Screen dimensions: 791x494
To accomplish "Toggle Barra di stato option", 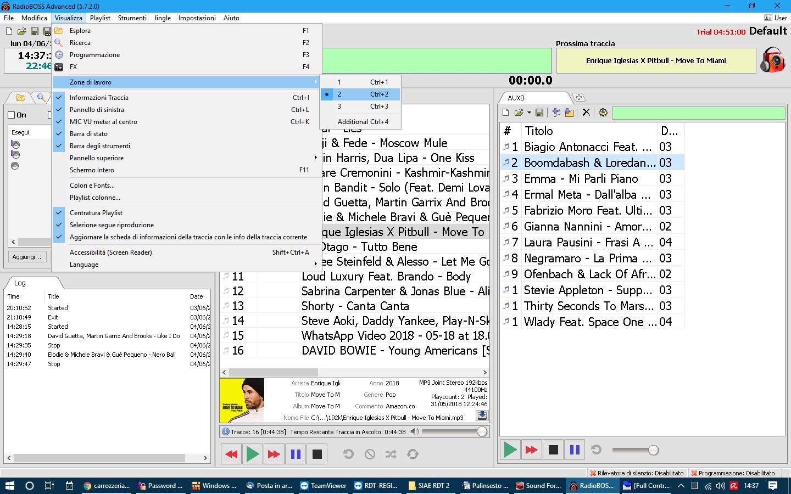I will tap(187, 134).
